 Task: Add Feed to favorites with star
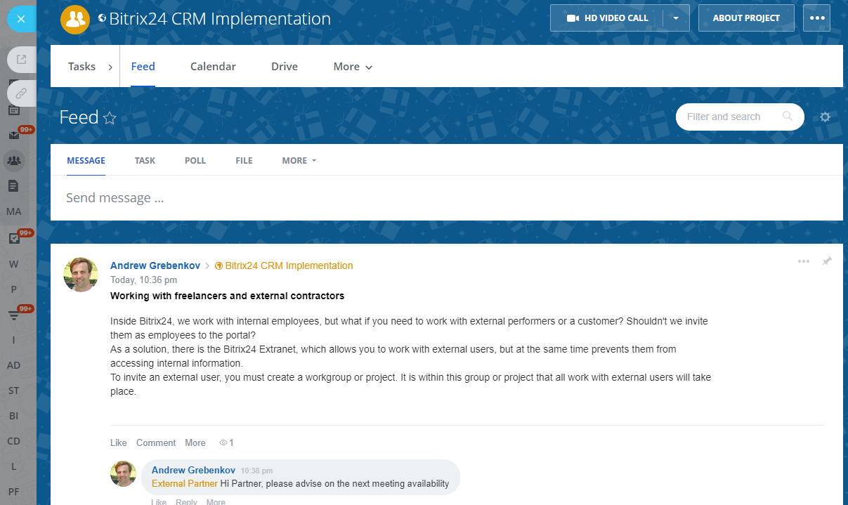[x=110, y=118]
